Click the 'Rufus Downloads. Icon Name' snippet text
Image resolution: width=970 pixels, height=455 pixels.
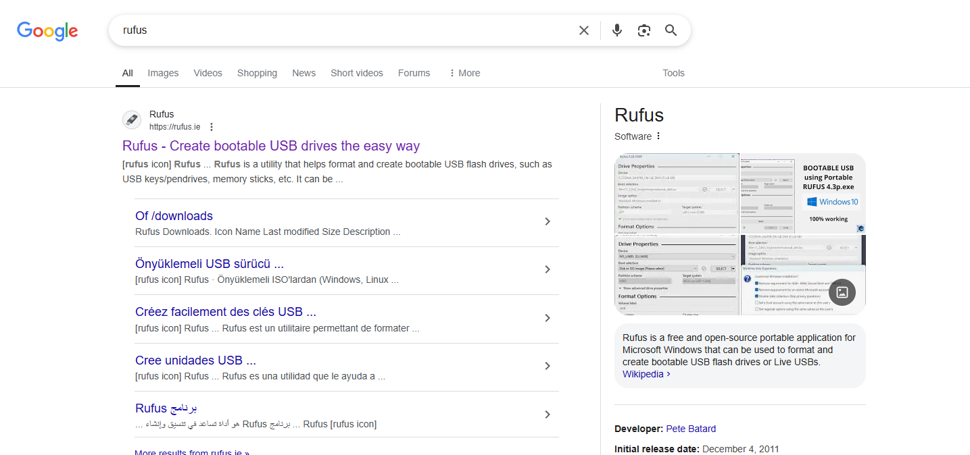pyautogui.click(x=268, y=232)
